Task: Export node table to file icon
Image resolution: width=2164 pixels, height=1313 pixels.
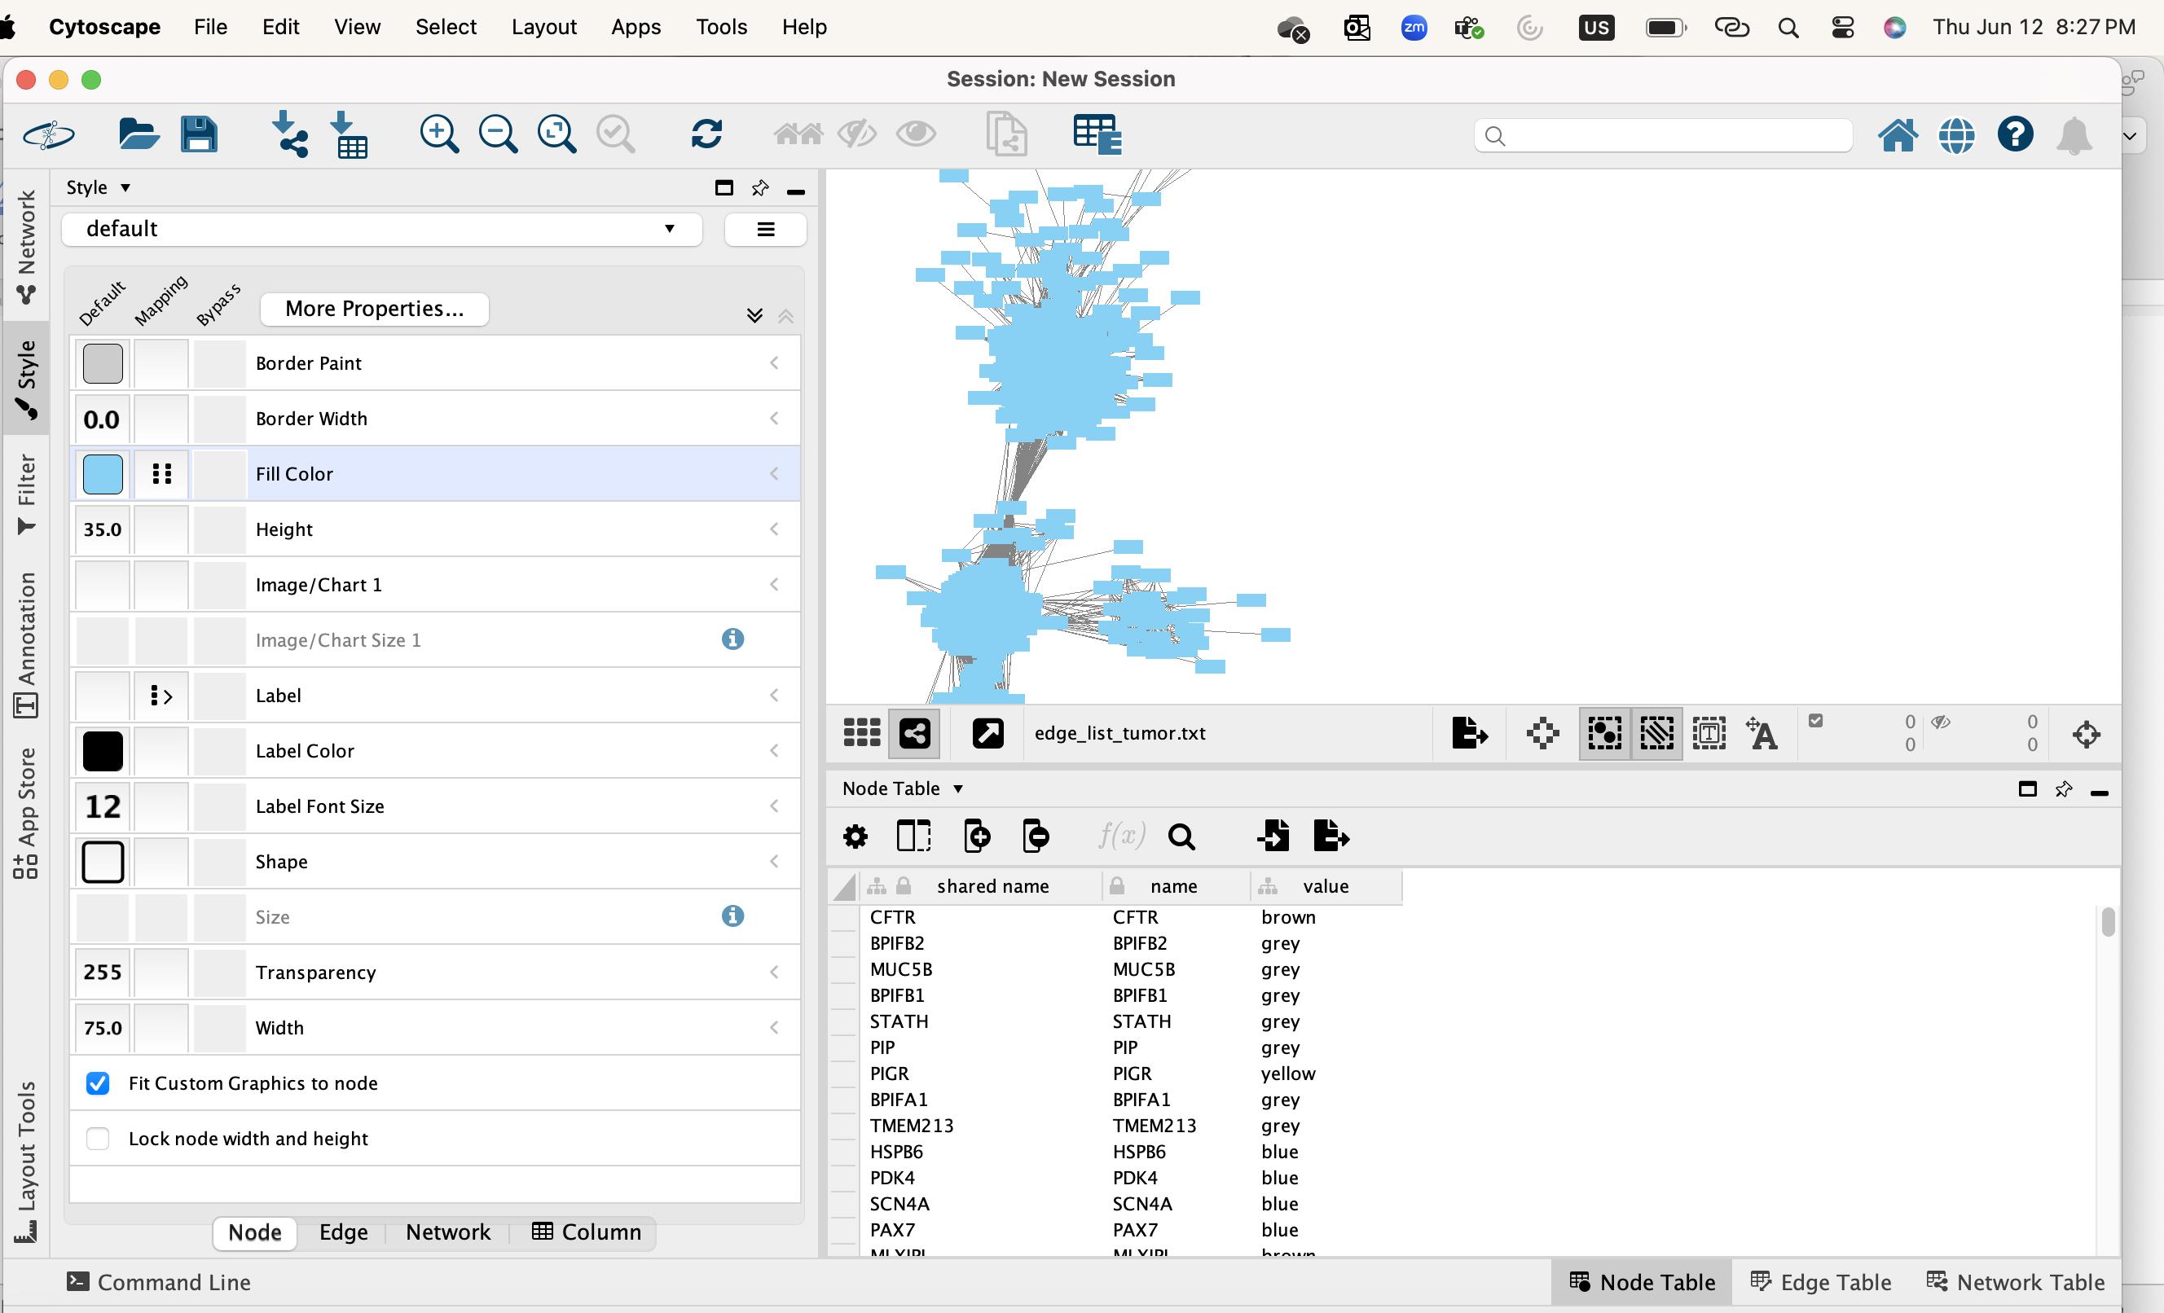Action: tap(1331, 837)
